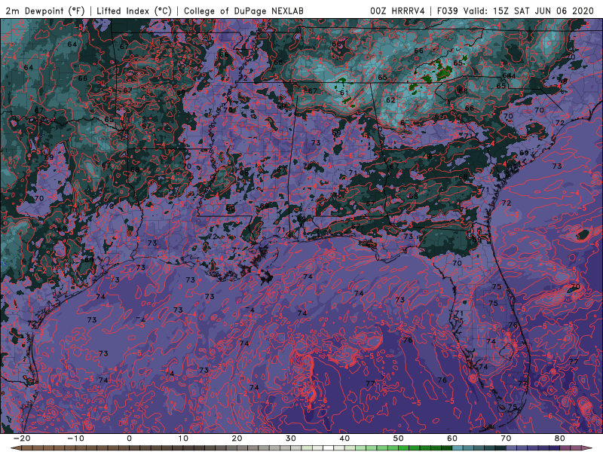This screenshot has height=452, width=603.
Task: Pick the bright green segment of the color bar
Action: click(404, 447)
